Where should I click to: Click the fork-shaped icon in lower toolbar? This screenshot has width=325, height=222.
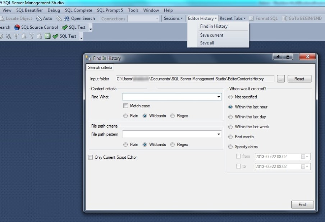[16, 36]
